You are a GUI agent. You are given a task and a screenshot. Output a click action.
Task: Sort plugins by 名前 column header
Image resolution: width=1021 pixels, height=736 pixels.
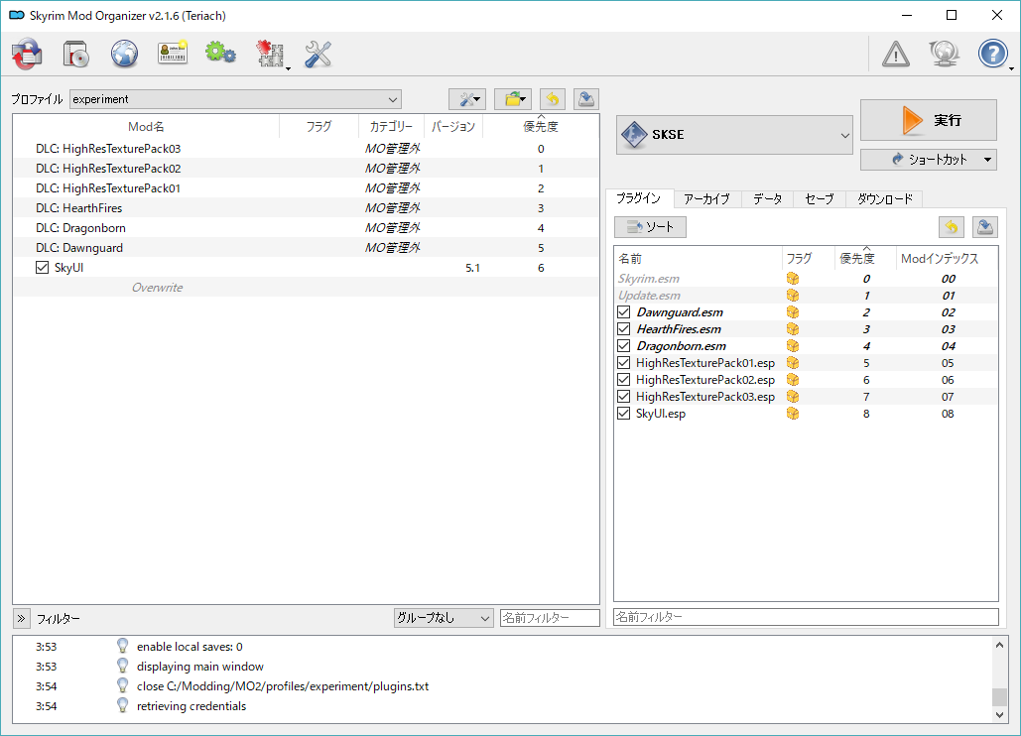698,258
